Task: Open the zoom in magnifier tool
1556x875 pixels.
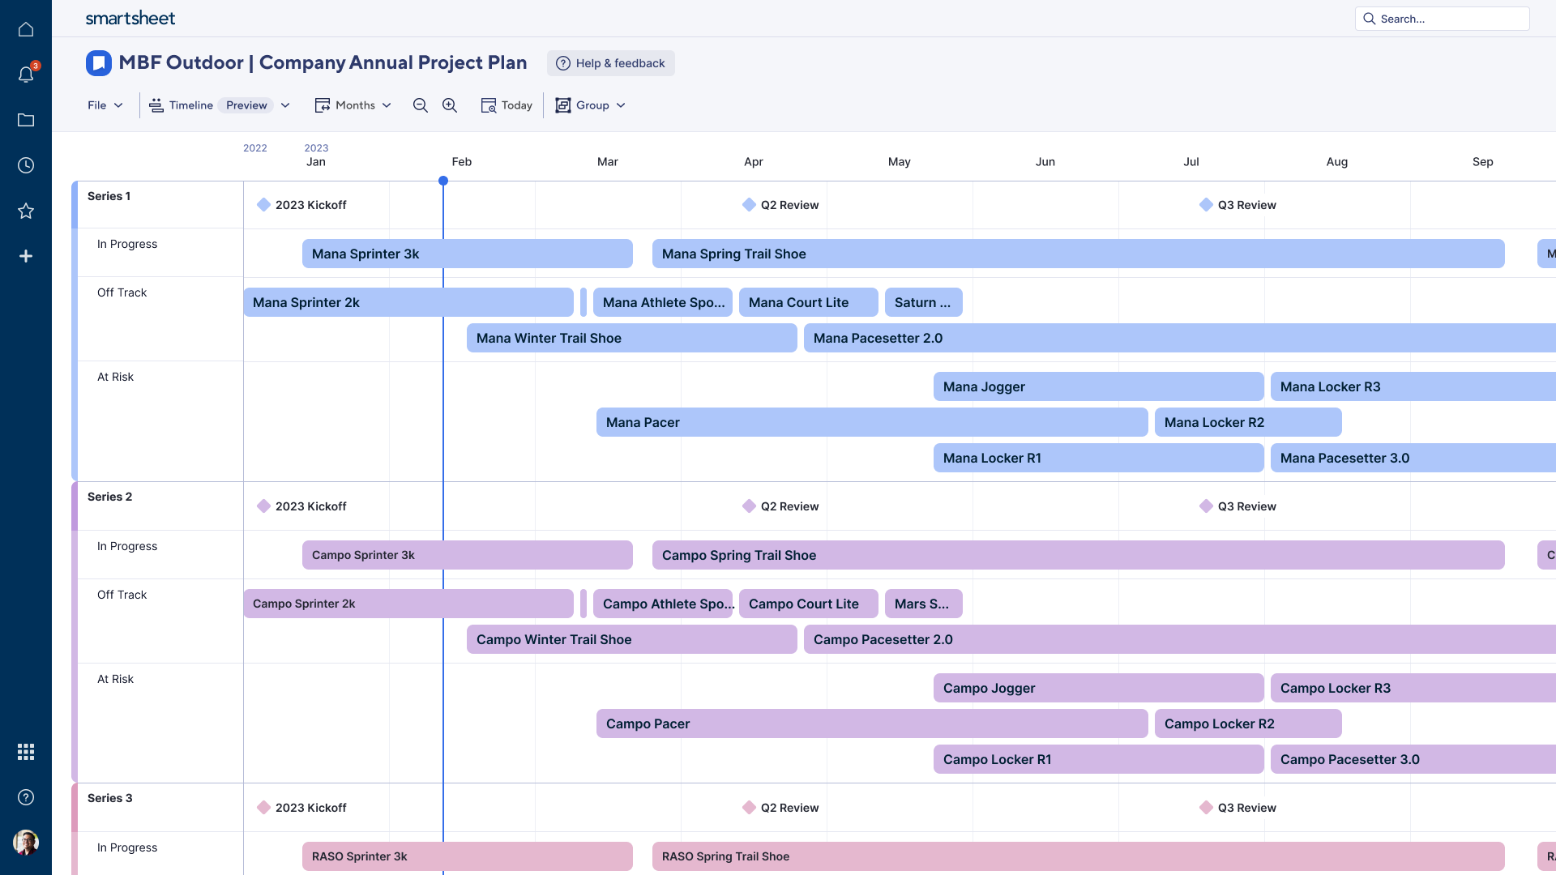Action: point(448,106)
